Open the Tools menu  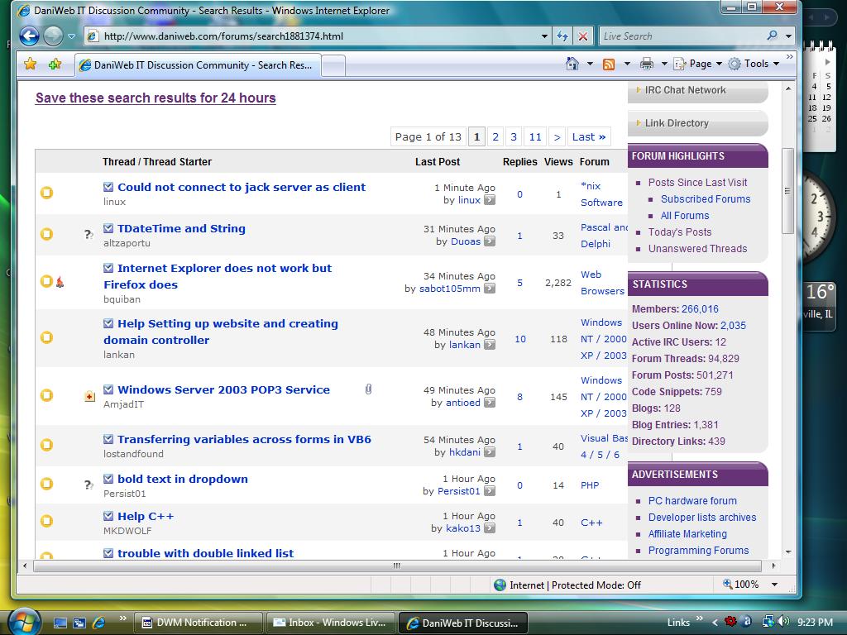pyautogui.click(x=754, y=64)
